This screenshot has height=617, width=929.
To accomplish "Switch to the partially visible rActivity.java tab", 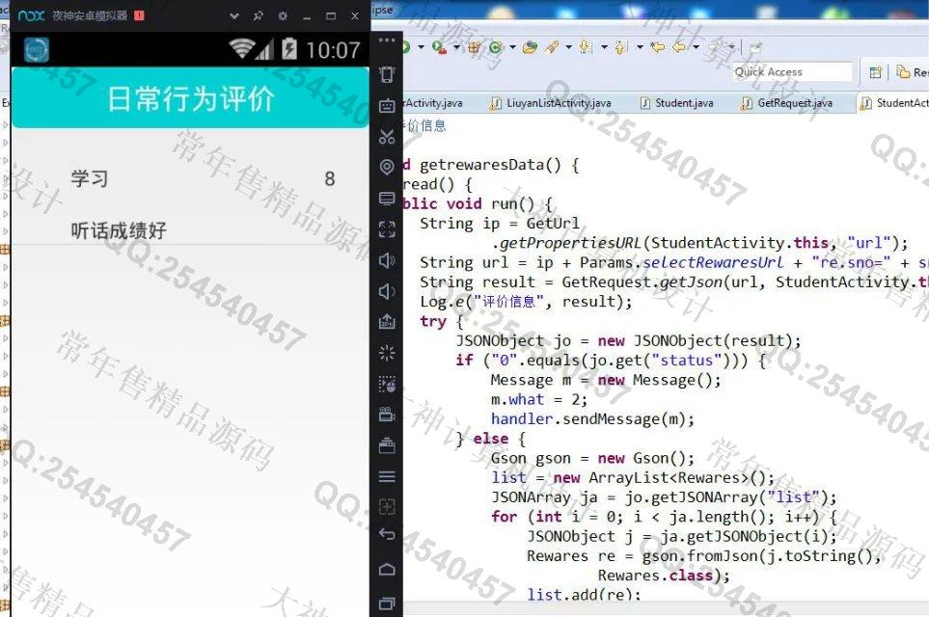I will 434,103.
